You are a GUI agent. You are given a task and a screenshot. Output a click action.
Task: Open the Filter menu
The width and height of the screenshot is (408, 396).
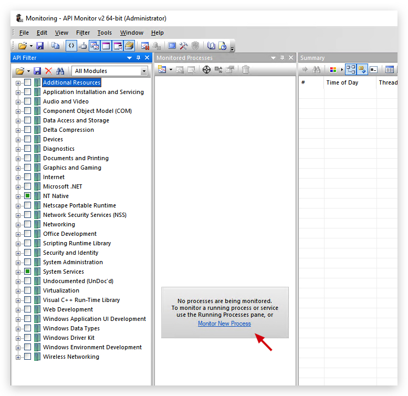click(x=83, y=33)
